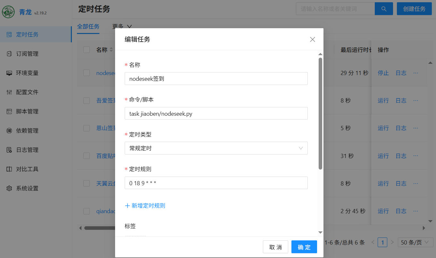
Task: Expand the 定时类型 dropdown showing 常规定时
Action: tap(216, 148)
